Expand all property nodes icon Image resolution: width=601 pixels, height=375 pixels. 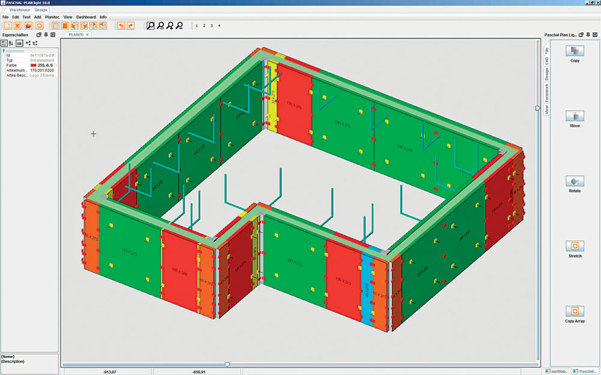click(x=28, y=43)
